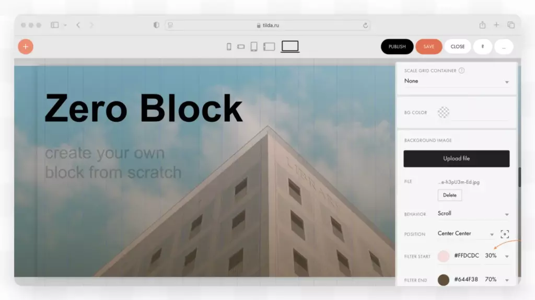Open the BG Color transparent swatch
This screenshot has width=535, height=300.
click(444, 112)
